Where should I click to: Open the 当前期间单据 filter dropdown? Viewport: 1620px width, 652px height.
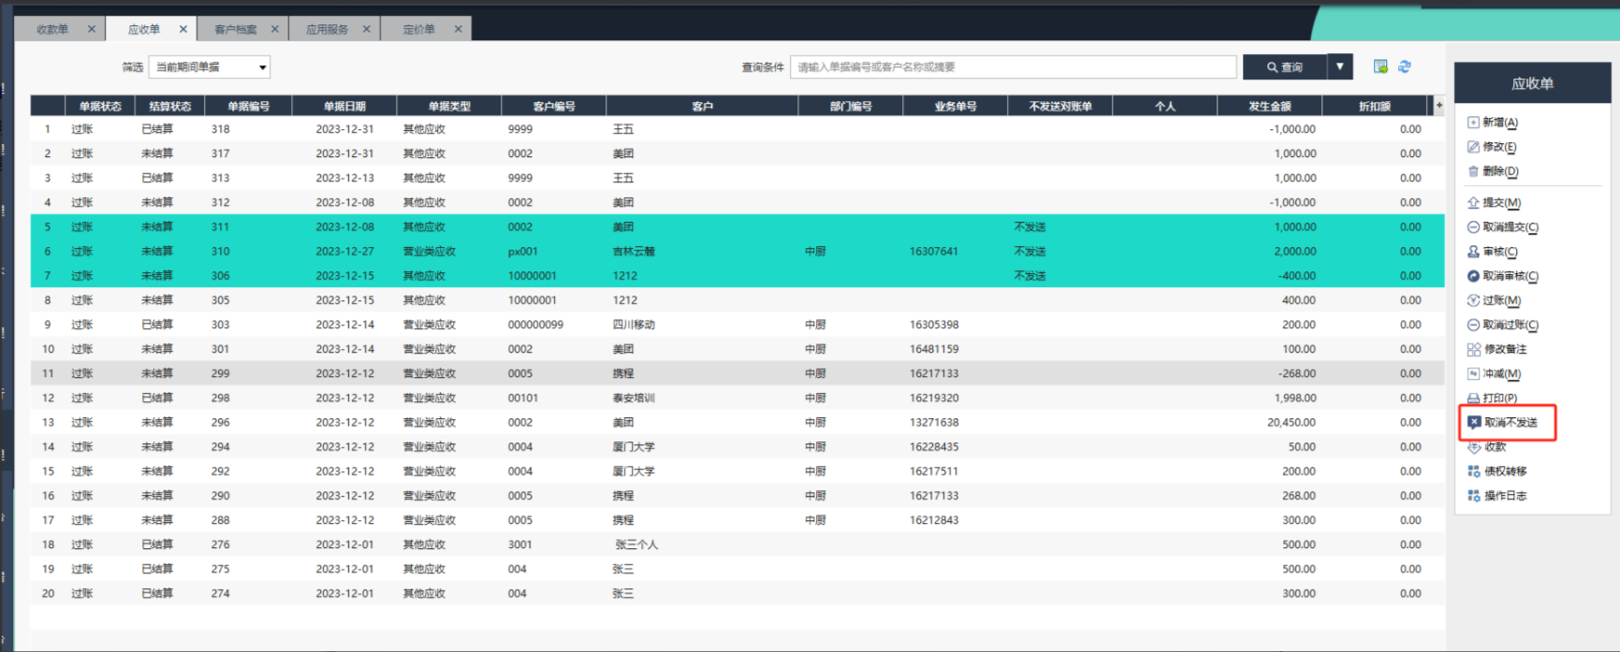(x=210, y=67)
